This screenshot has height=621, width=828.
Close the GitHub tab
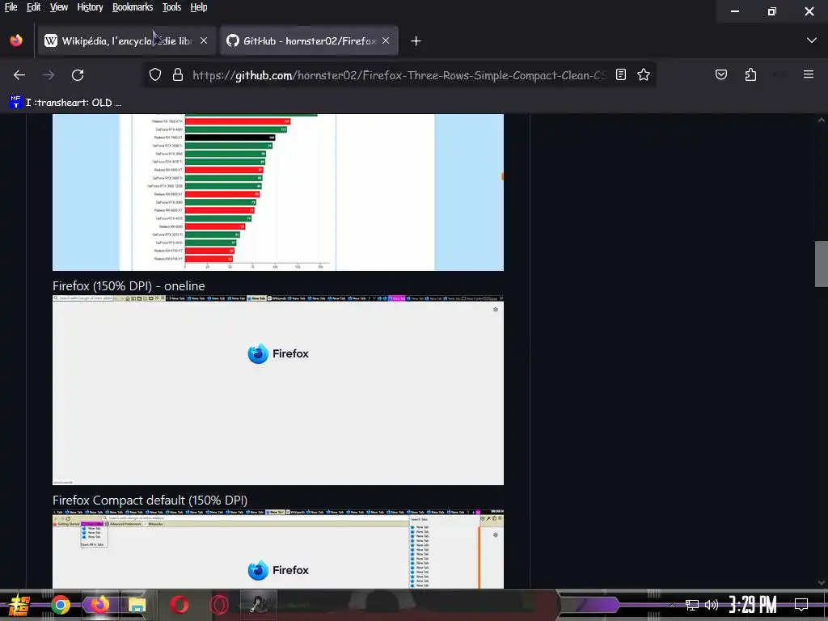click(386, 40)
